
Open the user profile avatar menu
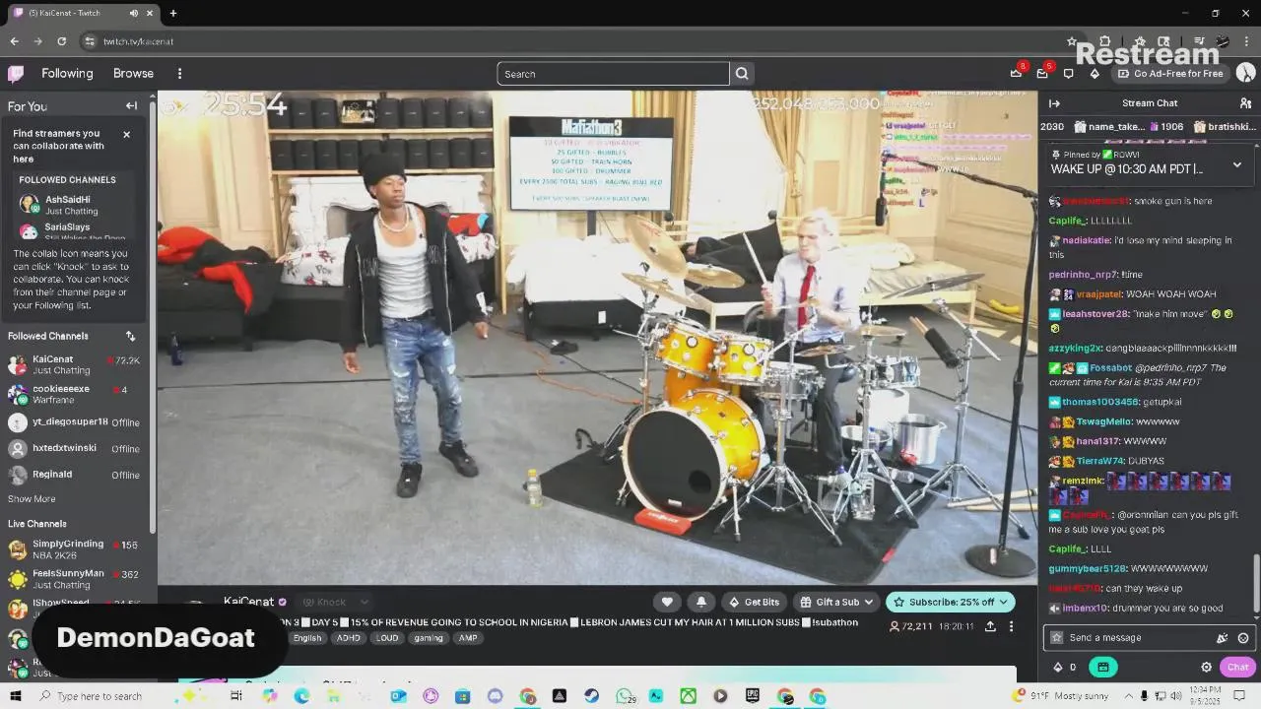tap(1245, 73)
